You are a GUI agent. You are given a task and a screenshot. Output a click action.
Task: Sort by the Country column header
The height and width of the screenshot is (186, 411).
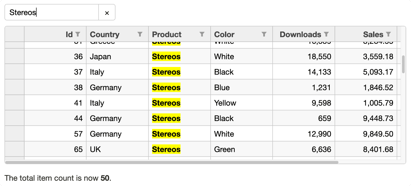105,34
